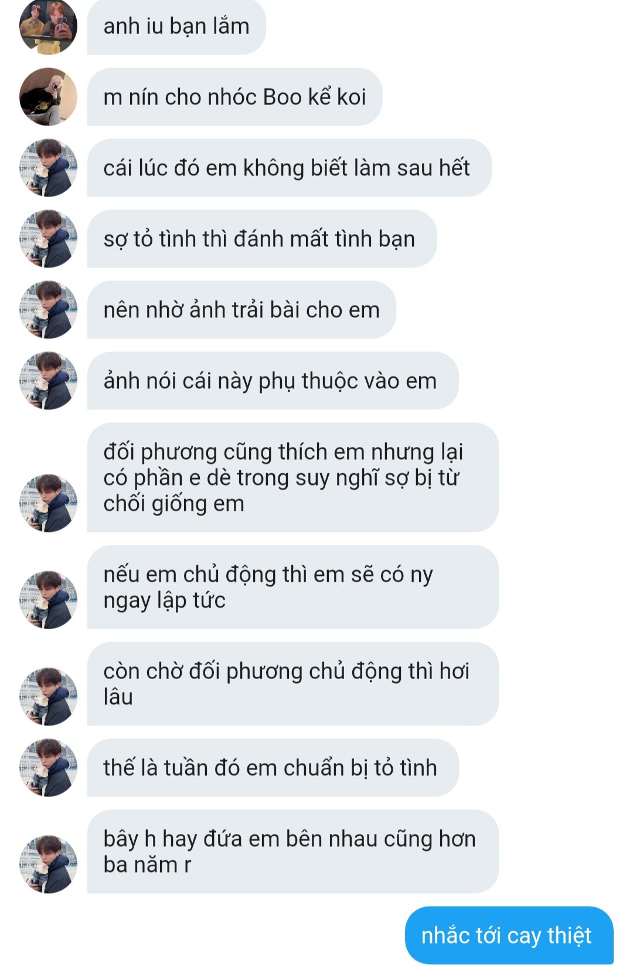The image size is (633, 967).
Task: Select bubble "nên nhờ ảnh trải bài cho em"
Action: [241, 310]
